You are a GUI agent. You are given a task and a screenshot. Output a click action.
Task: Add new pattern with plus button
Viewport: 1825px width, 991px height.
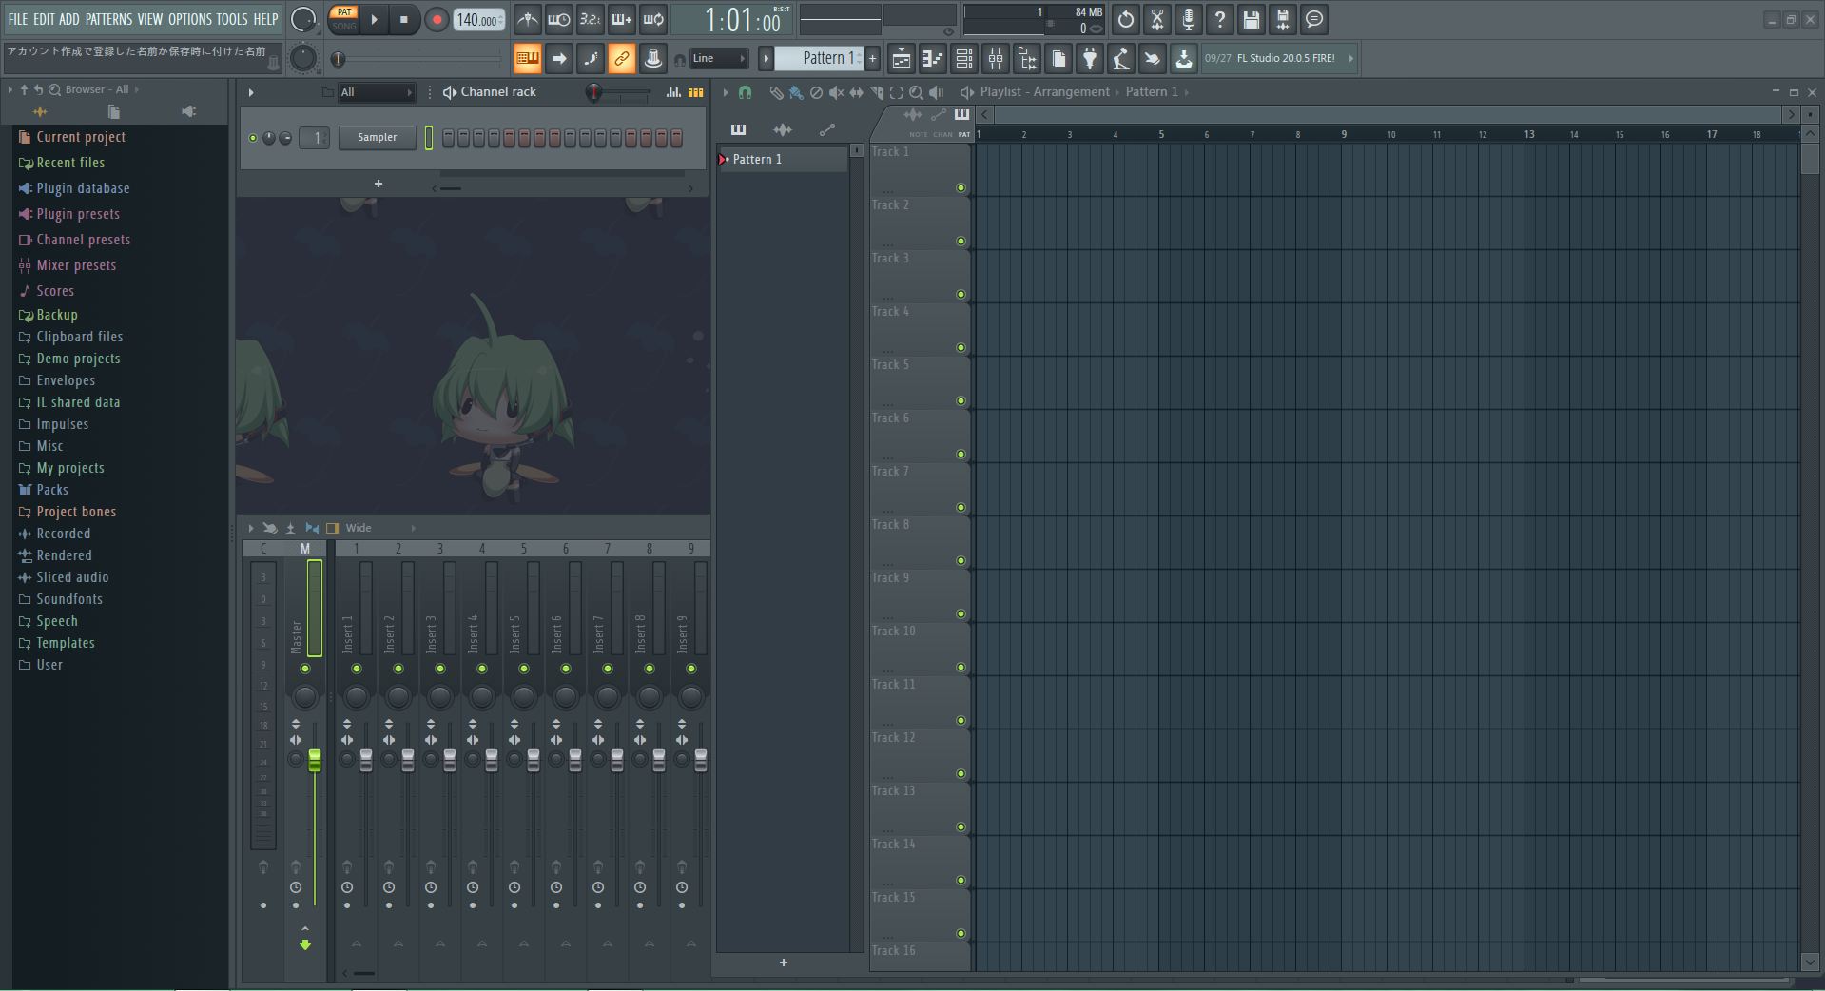pyautogui.click(x=872, y=59)
